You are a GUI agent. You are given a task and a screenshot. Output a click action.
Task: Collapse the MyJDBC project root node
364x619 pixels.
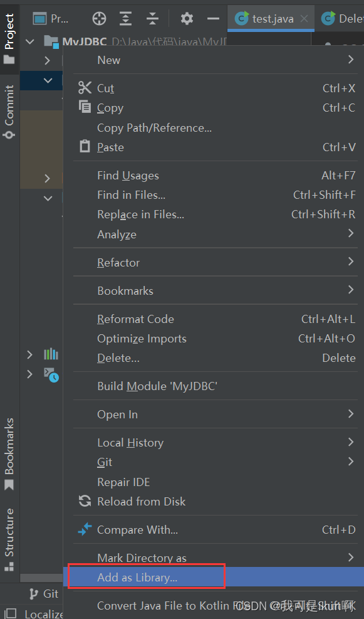click(x=30, y=41)
